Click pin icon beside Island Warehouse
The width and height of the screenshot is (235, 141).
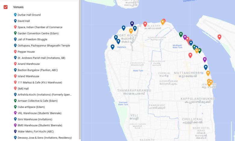(x=15, y=76)
